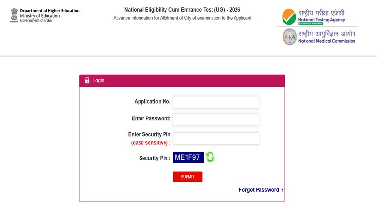Click the red SUBMIT button

pos(188,177)
